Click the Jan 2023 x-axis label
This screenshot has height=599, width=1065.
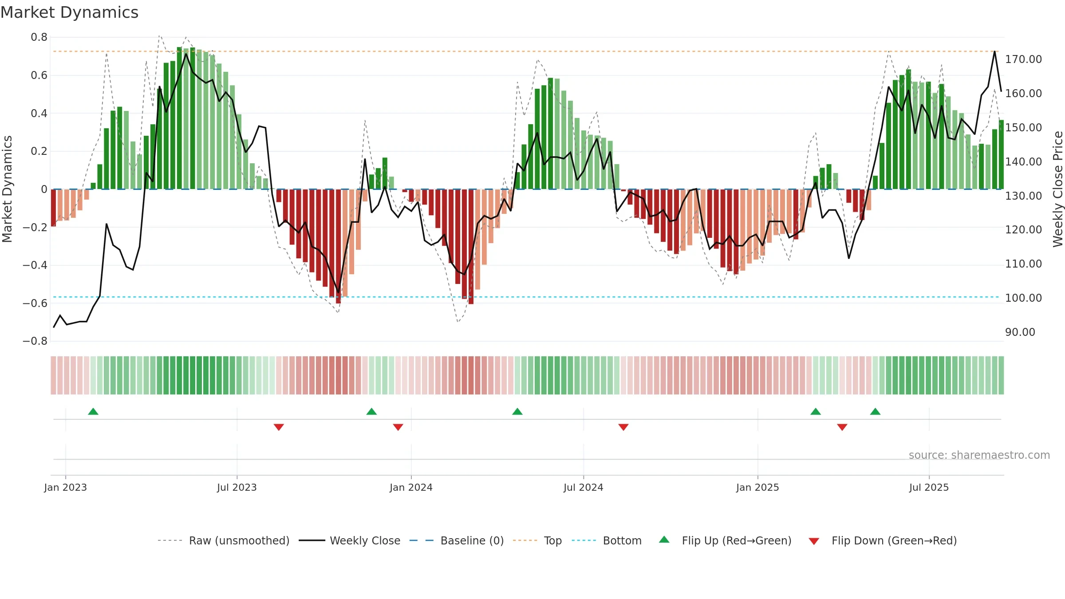66,487
